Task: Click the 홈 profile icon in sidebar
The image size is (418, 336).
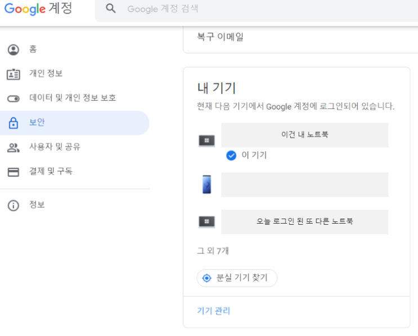Action: tap(13, 49)
